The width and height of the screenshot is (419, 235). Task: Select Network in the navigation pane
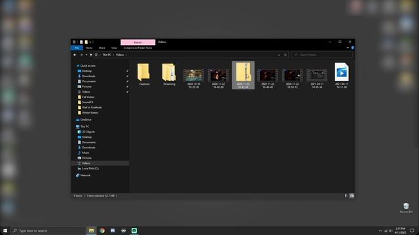click(85, 176)
